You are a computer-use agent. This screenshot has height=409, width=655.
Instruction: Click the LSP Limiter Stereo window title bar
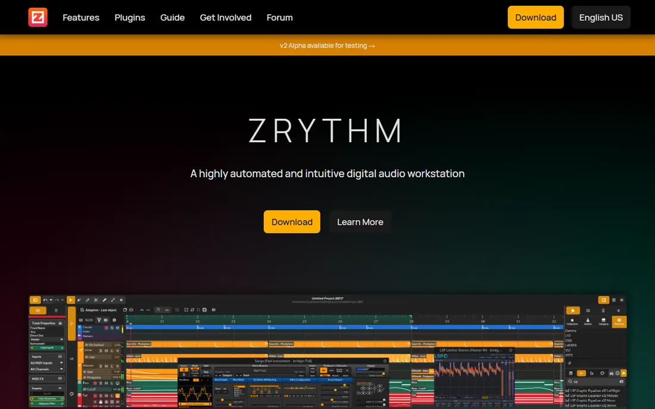[x=474, y=350]
